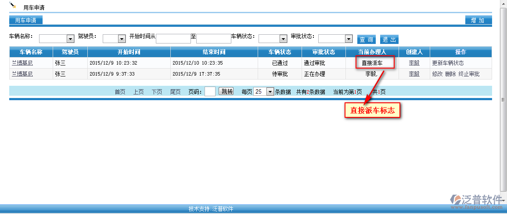
Task: Expand the 驾驶员 dropdown filter
Action: [x=114, y=39]
